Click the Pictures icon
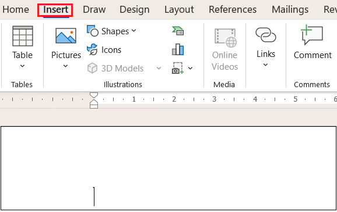This screenshot has height=212, width=337. point(66,36)
